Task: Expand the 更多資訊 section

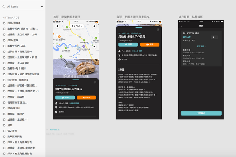Action: [201, 46]
